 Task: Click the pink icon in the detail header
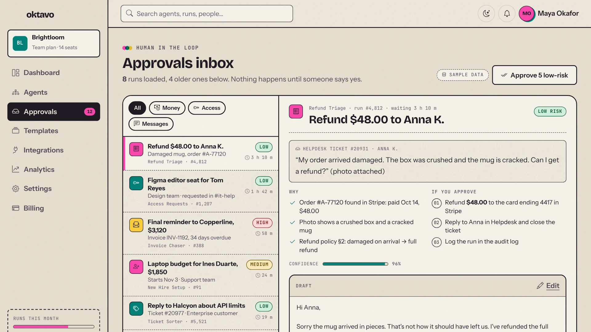tap(296, 111)
